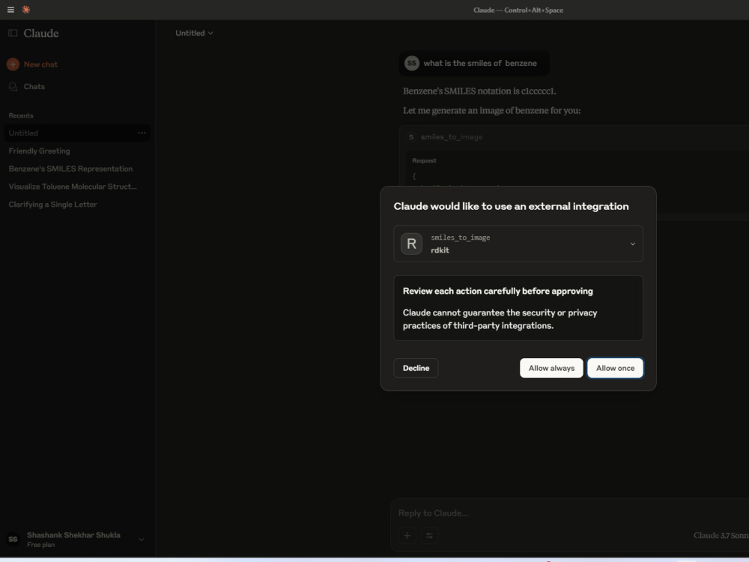
Task: Open the hamburger menu in title bar
Action: [x=10, y=10]
